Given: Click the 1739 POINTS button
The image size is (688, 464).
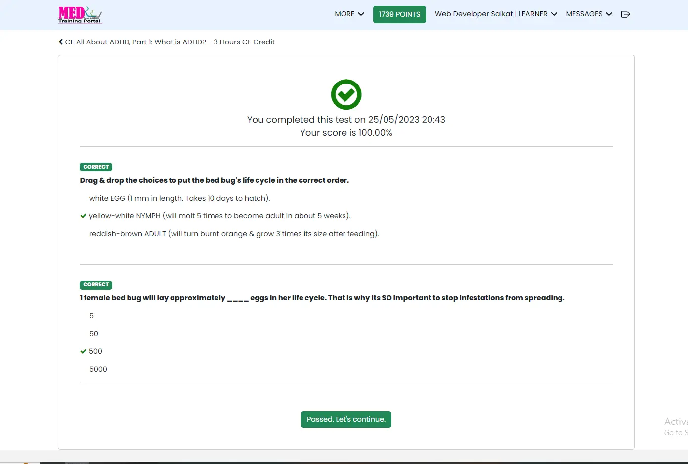Looking at the screenshot, I should [x=399, y=14].
